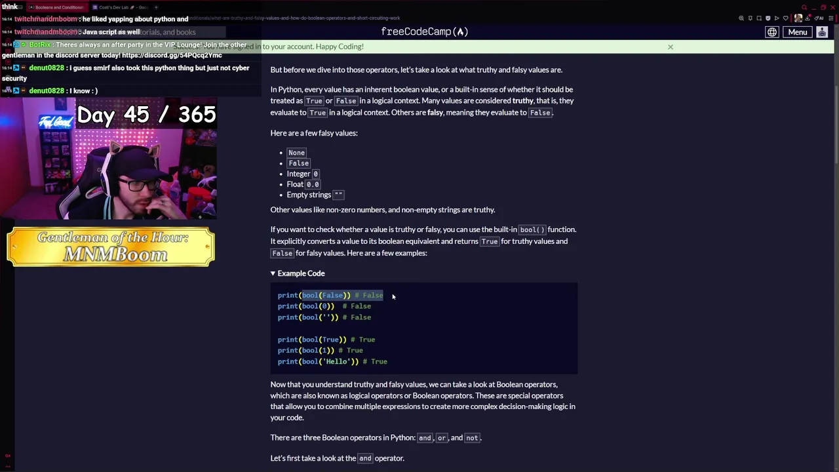Click the bold word falsy
The height and width of the screenshot is (472, 839).
point(435,113)
